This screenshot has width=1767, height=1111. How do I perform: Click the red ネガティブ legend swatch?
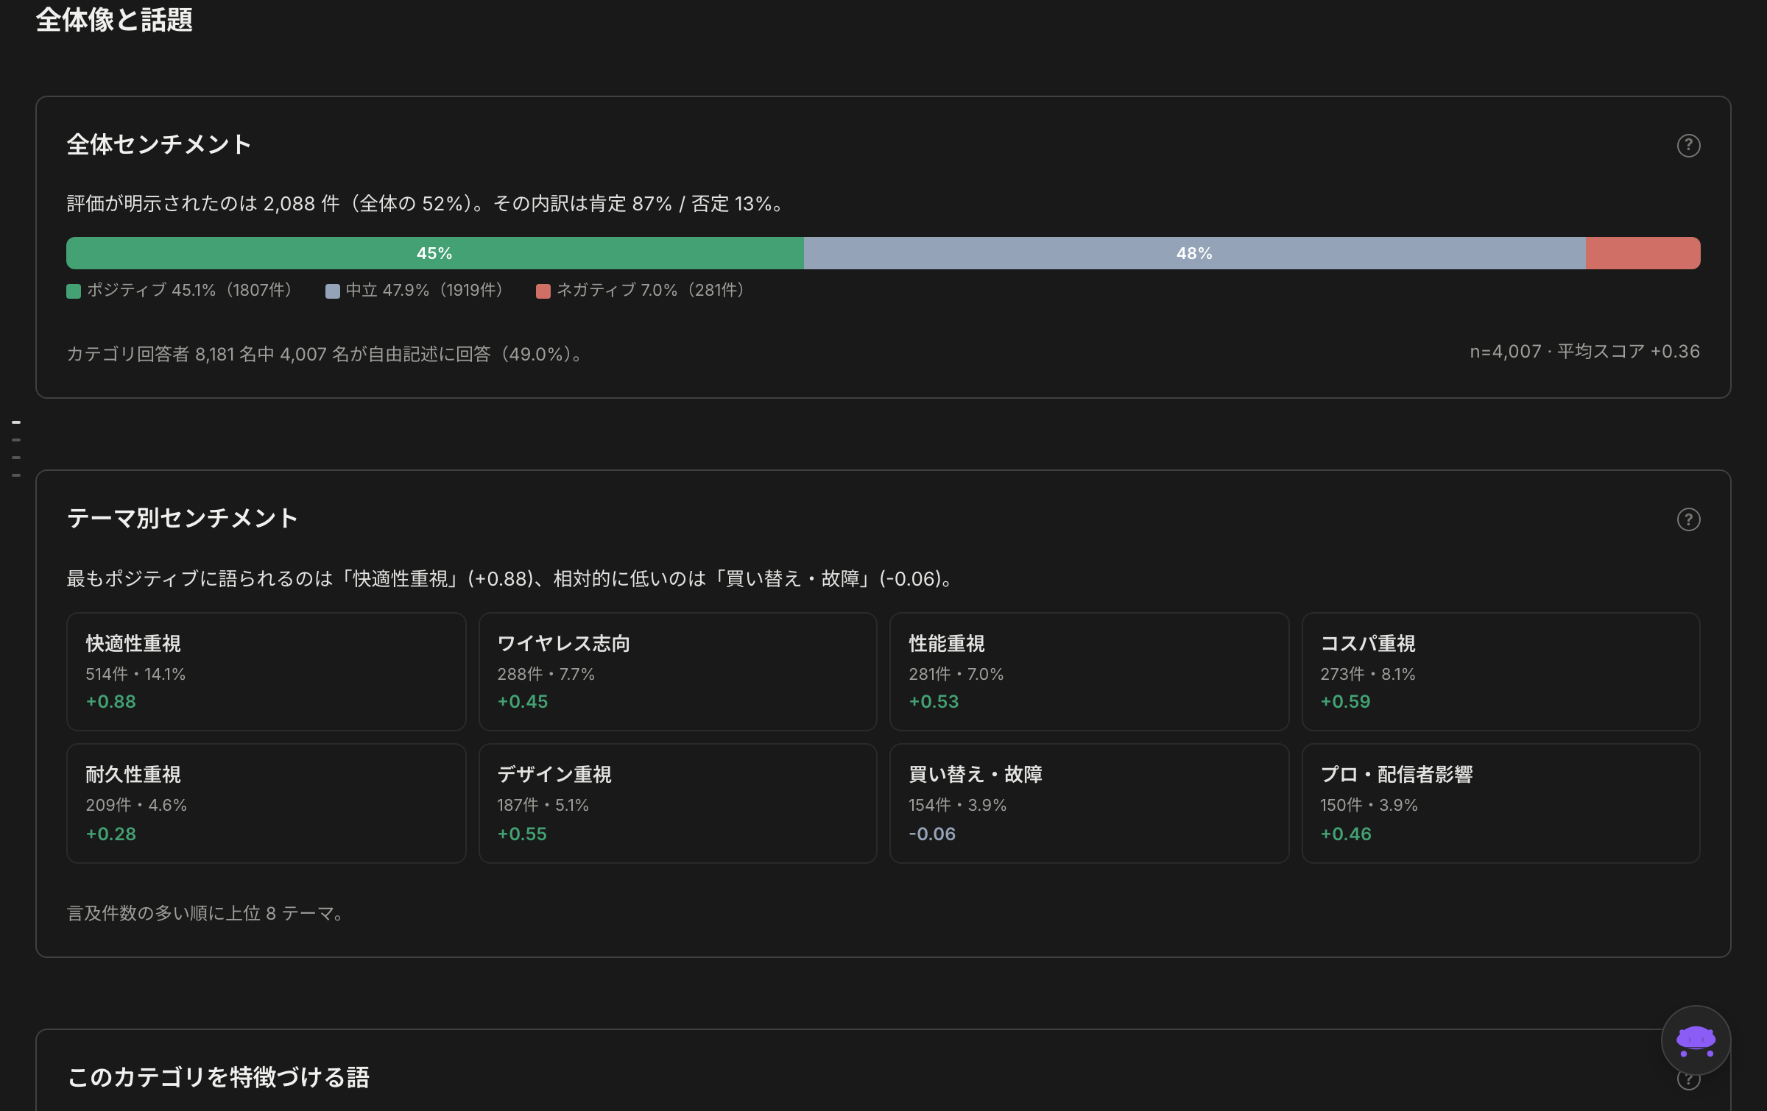(x=543, y=291)
